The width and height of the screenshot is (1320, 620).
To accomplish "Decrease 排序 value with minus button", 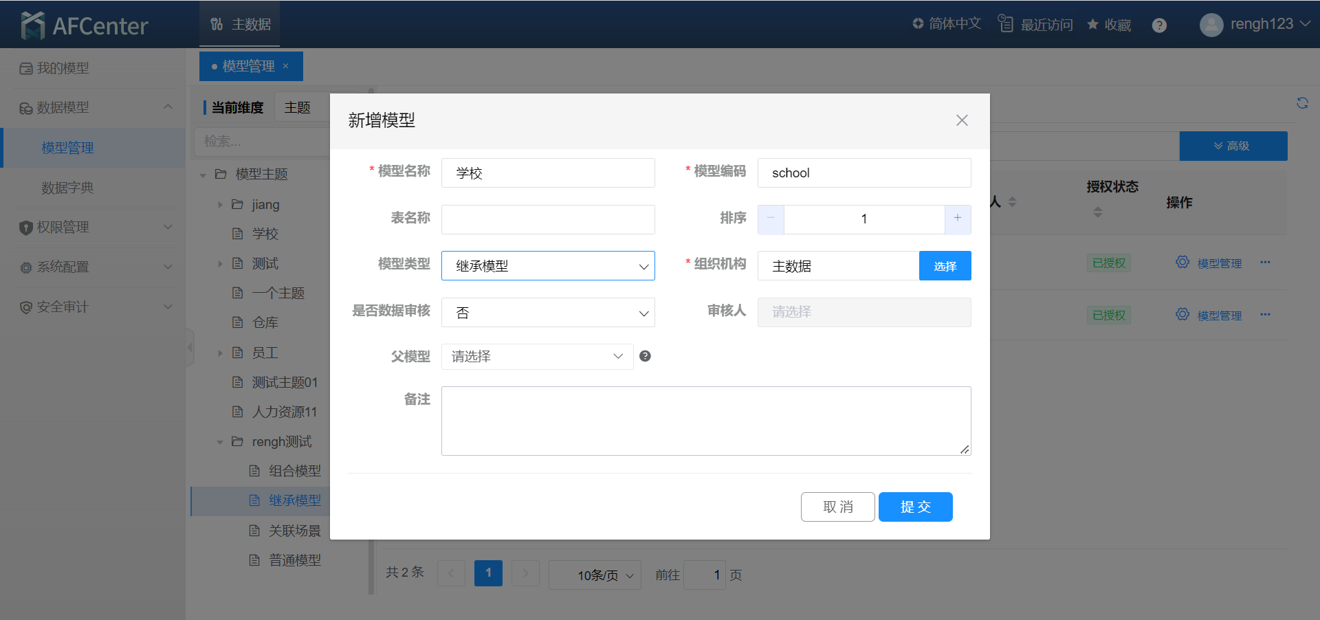I will tap(771, 219).
